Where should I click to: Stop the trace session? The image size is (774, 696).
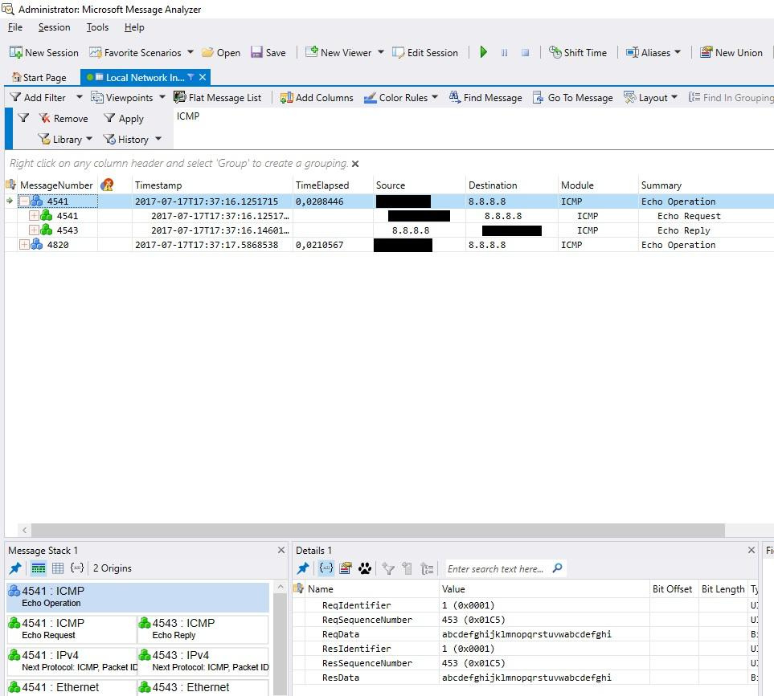(x=525, y=52)
